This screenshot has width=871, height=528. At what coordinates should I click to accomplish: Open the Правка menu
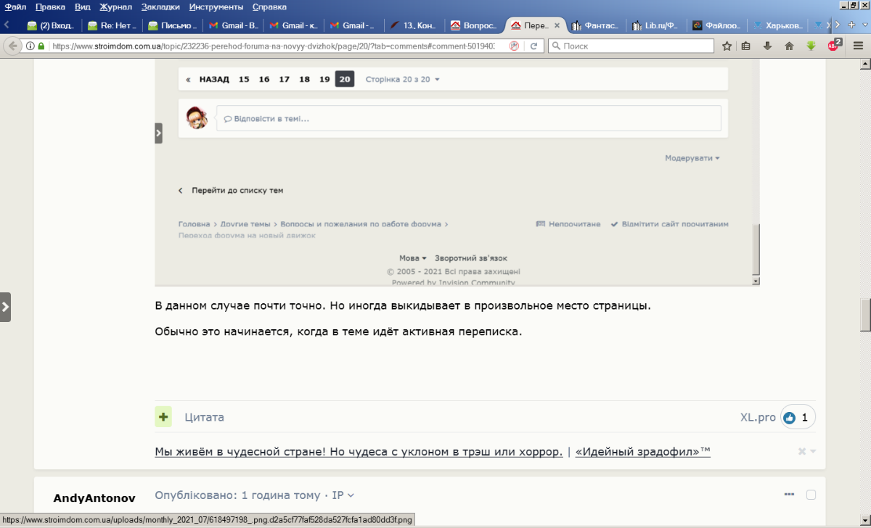pyautogui.click(x=50, y=7)
